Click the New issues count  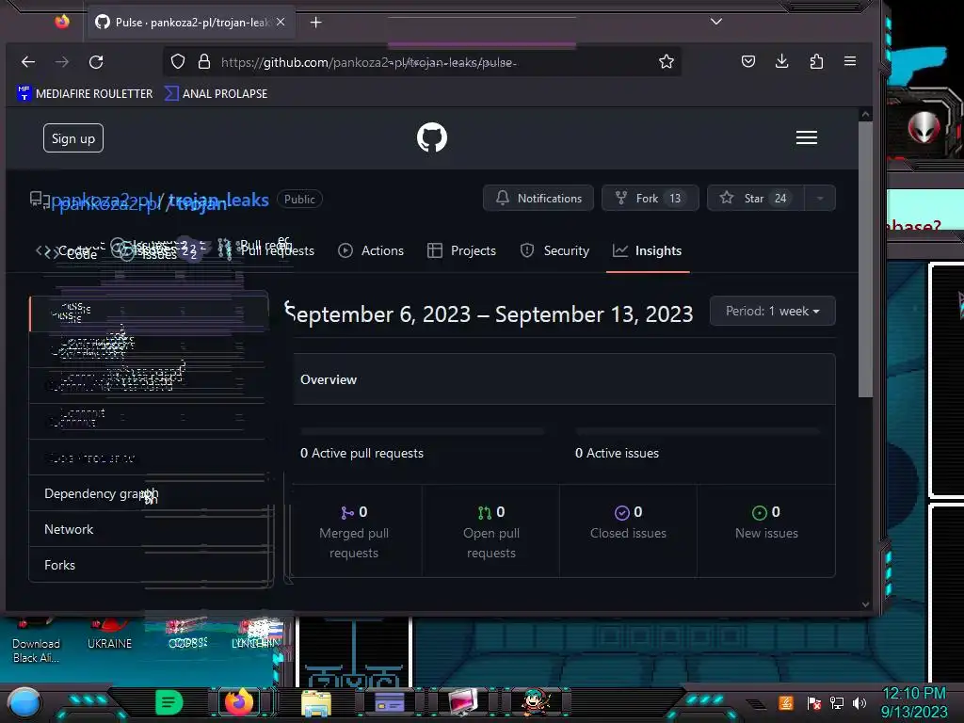[766, 512]
